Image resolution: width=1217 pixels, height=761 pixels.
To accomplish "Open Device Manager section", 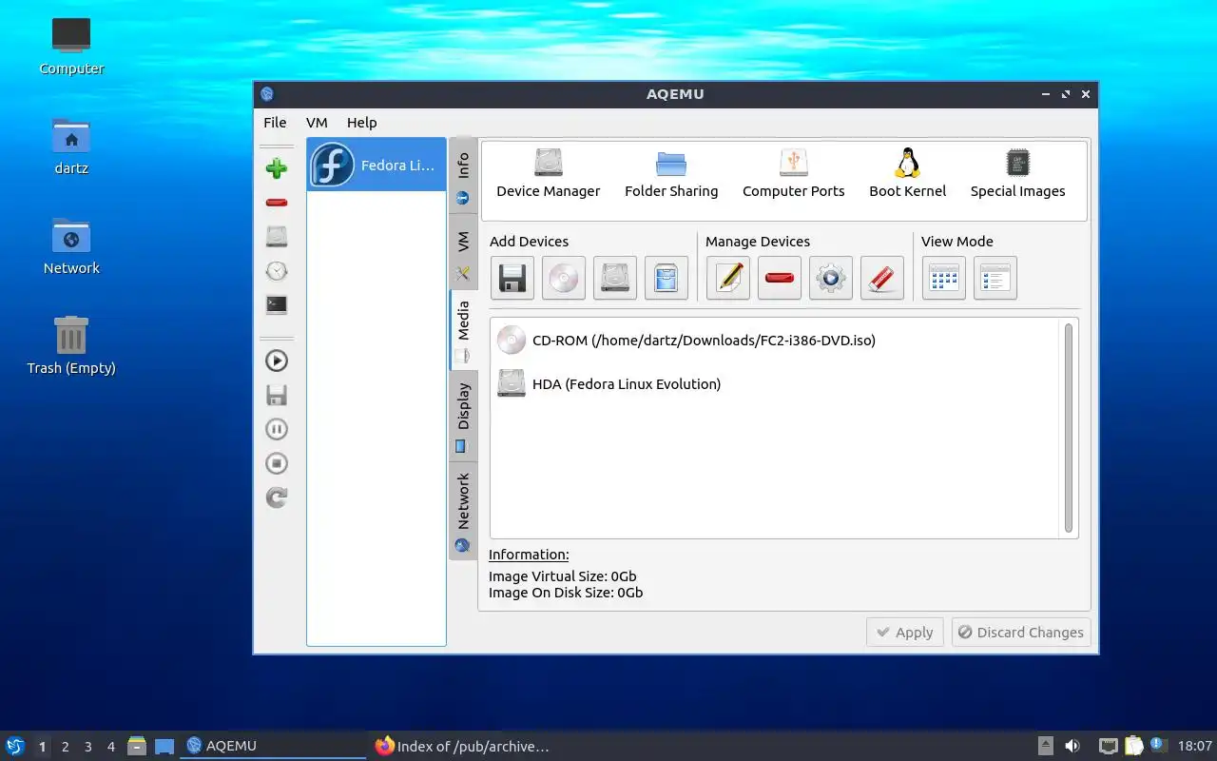I will pos(549,173).
